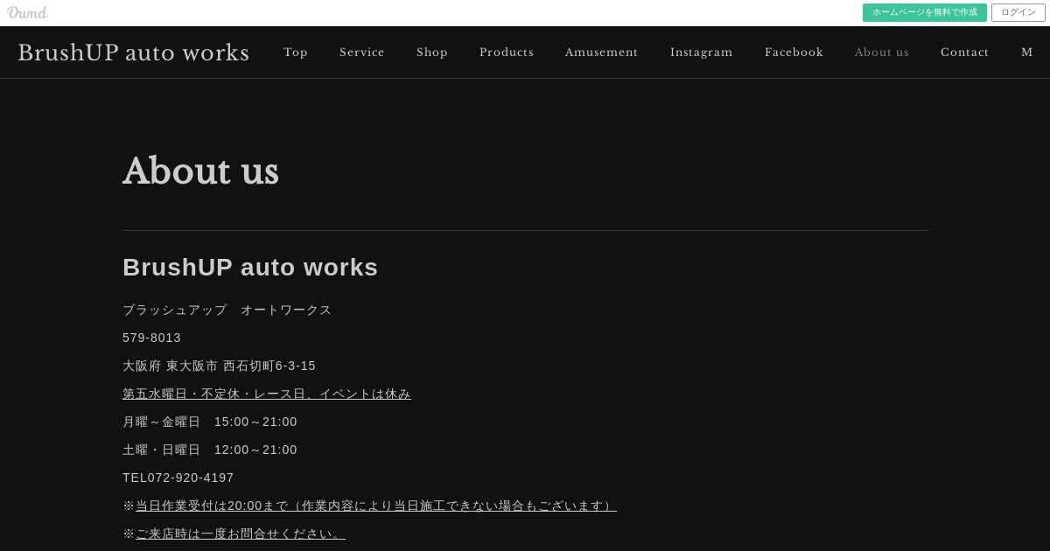Click the ブラッシュアップ オートワークス text

click(x=227, y=310)
